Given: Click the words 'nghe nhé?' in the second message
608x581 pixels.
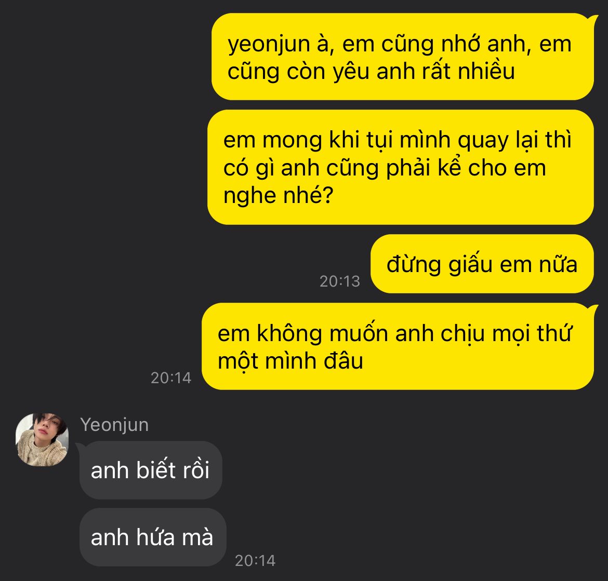Looking at the screenshot, I should (x=279, y=196).
